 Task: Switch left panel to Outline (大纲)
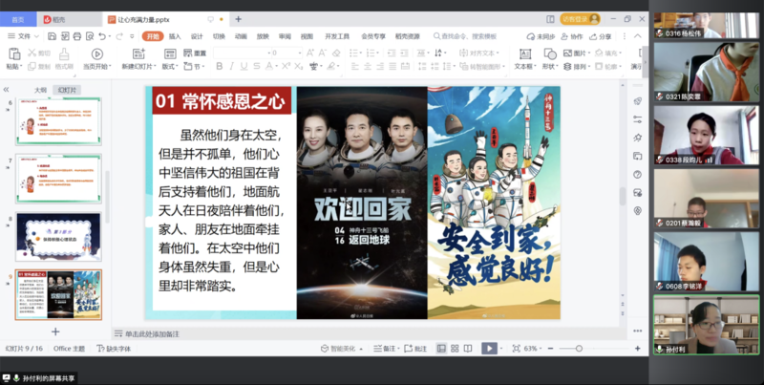click(40, 90)
